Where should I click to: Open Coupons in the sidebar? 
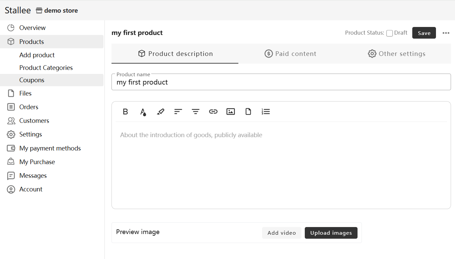click(x=32, y=80)
